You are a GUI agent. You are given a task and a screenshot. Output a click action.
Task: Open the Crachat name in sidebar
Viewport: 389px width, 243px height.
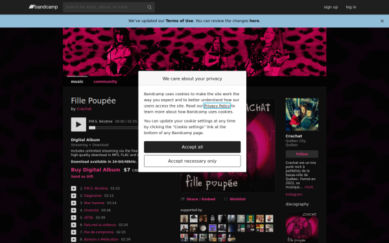[294, 136]
